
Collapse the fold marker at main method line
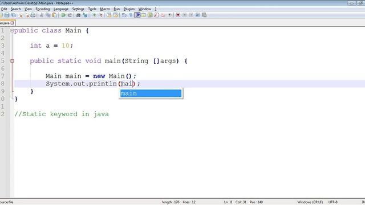pos(12,61)
